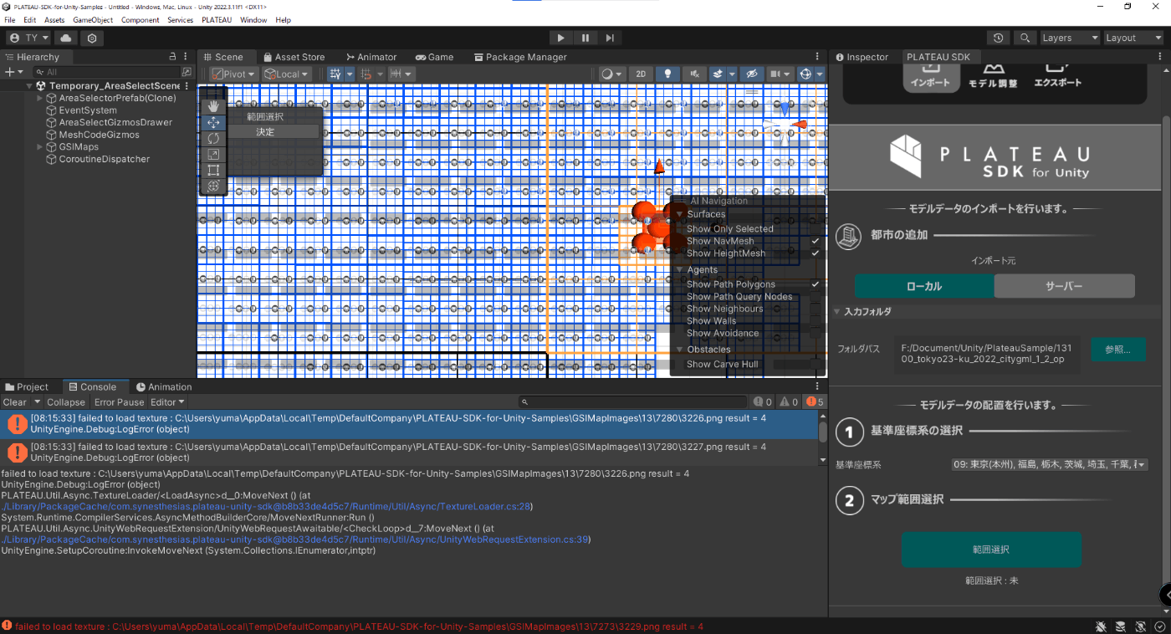The height and width of the screenshot is (634, 1171).
Task: Open Undo History icon
Action: (999, 38)
